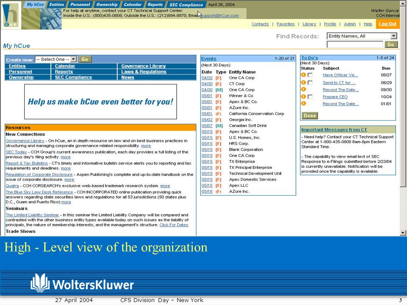Click the Done button in To Do's
Image resolution: width=407 pixels, height=305 pixels.
[x=309, y=115]
